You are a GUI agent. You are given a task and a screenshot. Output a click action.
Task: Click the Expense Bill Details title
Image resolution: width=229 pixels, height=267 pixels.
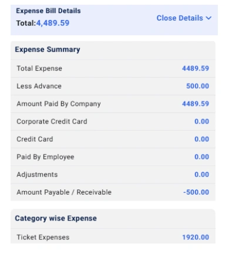[48, 11]
